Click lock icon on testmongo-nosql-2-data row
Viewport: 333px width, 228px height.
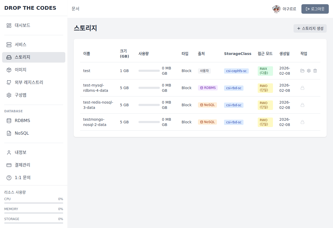302,122
